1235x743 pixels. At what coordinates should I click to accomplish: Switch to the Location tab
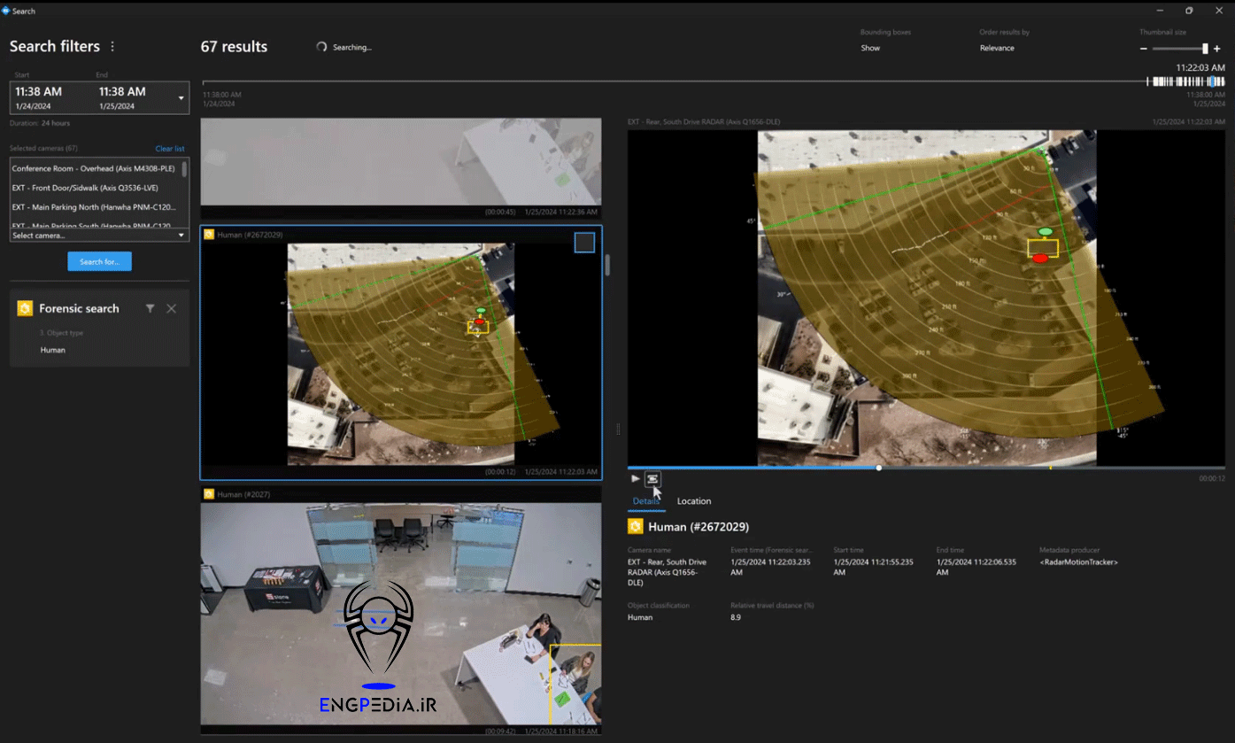click(x=694, y=501)
